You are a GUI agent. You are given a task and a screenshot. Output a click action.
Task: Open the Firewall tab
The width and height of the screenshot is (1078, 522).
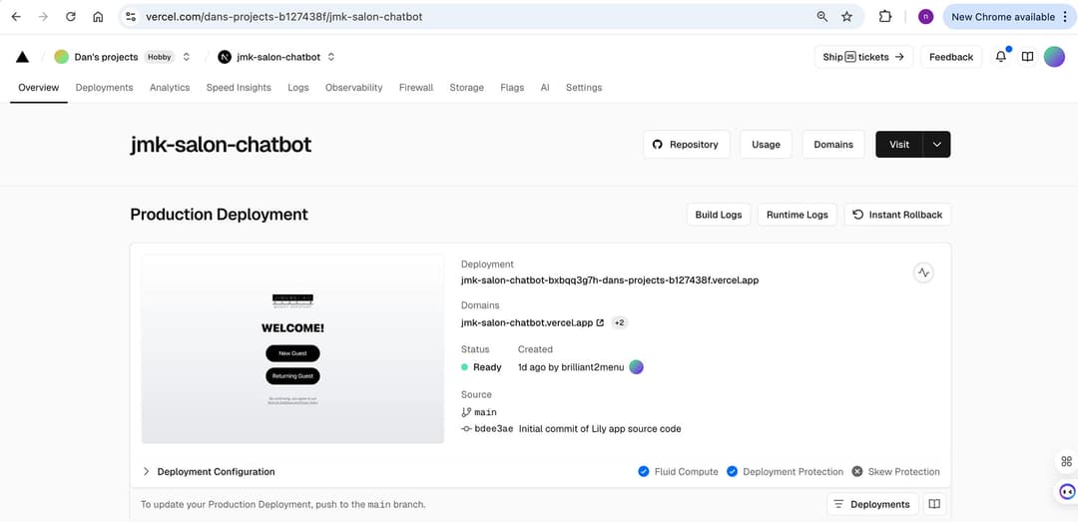point(416,88)
